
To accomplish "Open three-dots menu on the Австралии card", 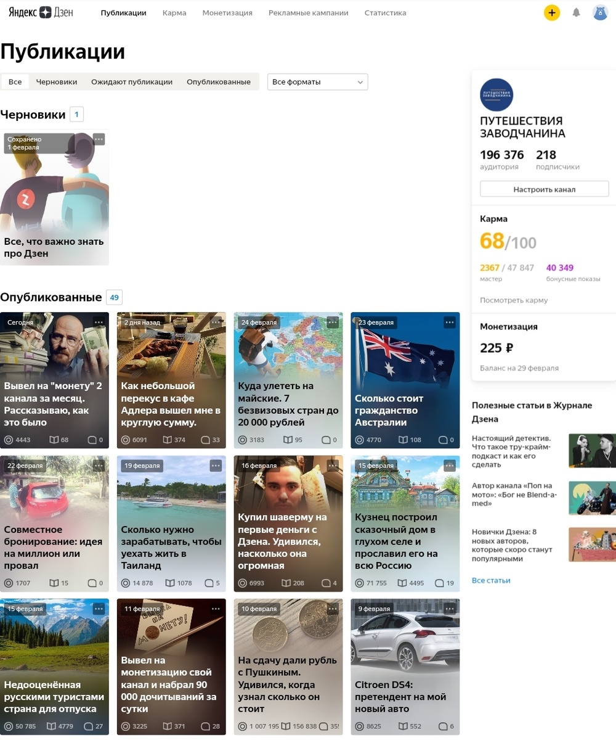I will [450, 322].
